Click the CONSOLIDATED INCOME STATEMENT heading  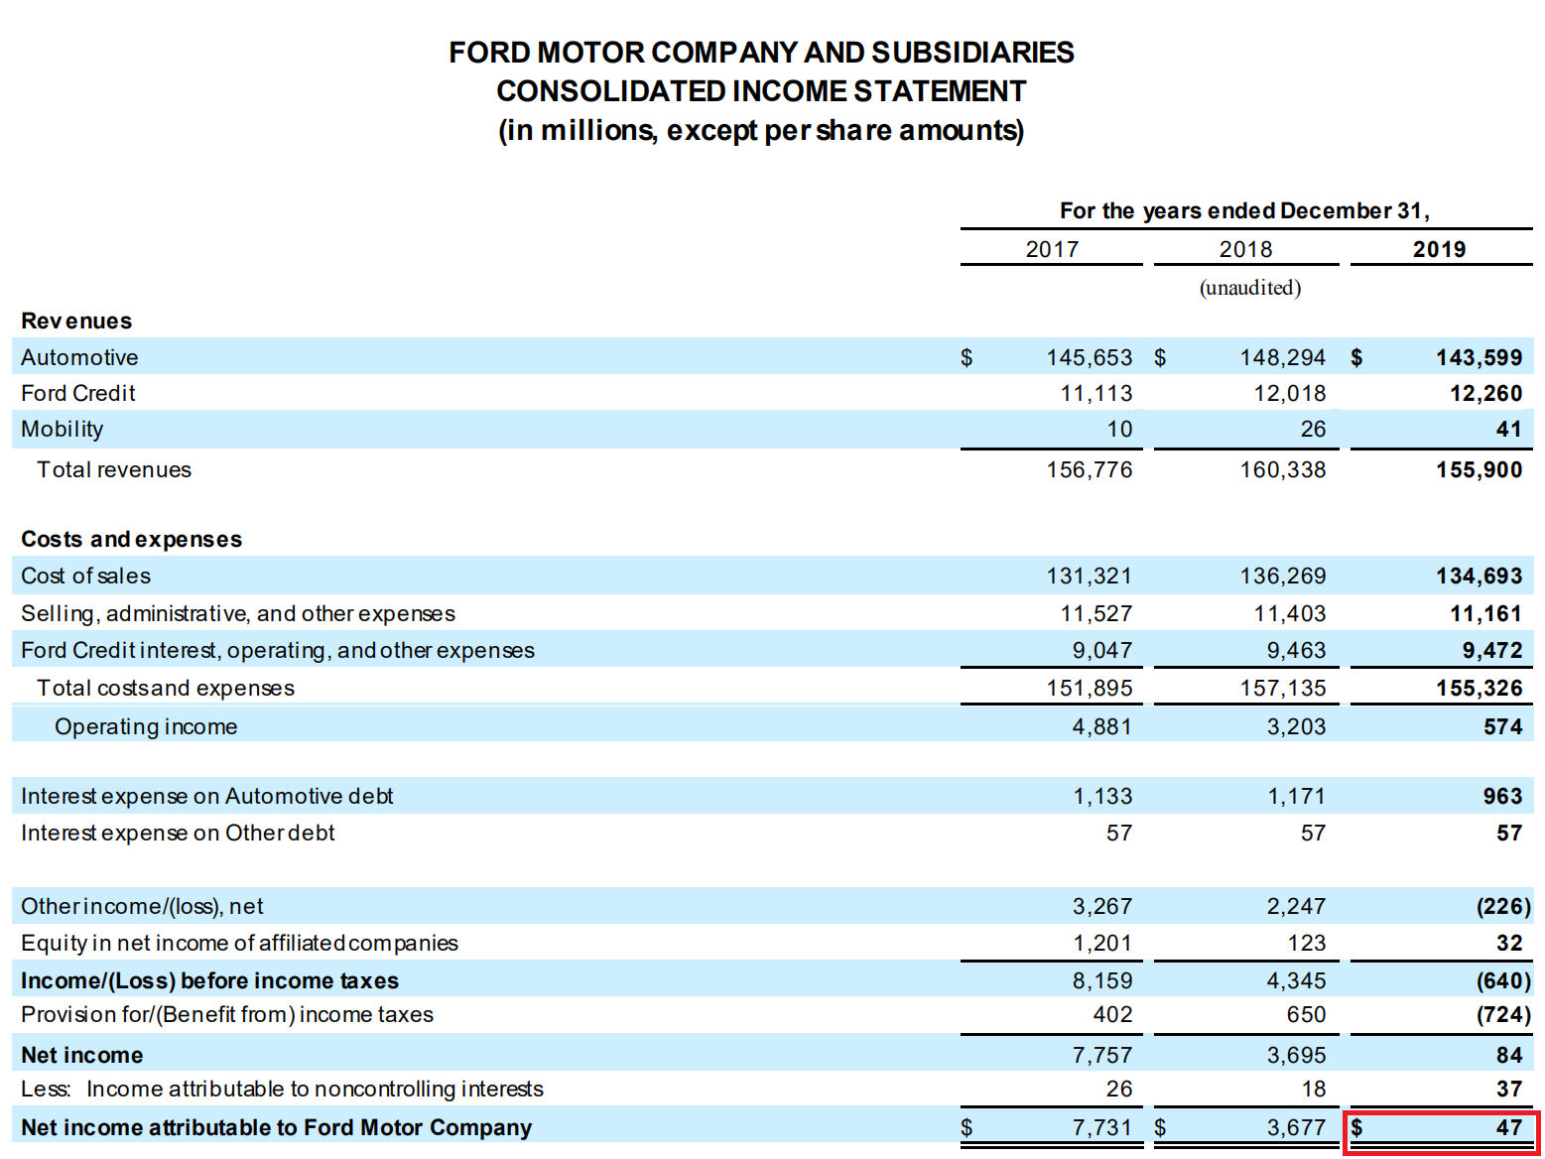tap(761, 91)
